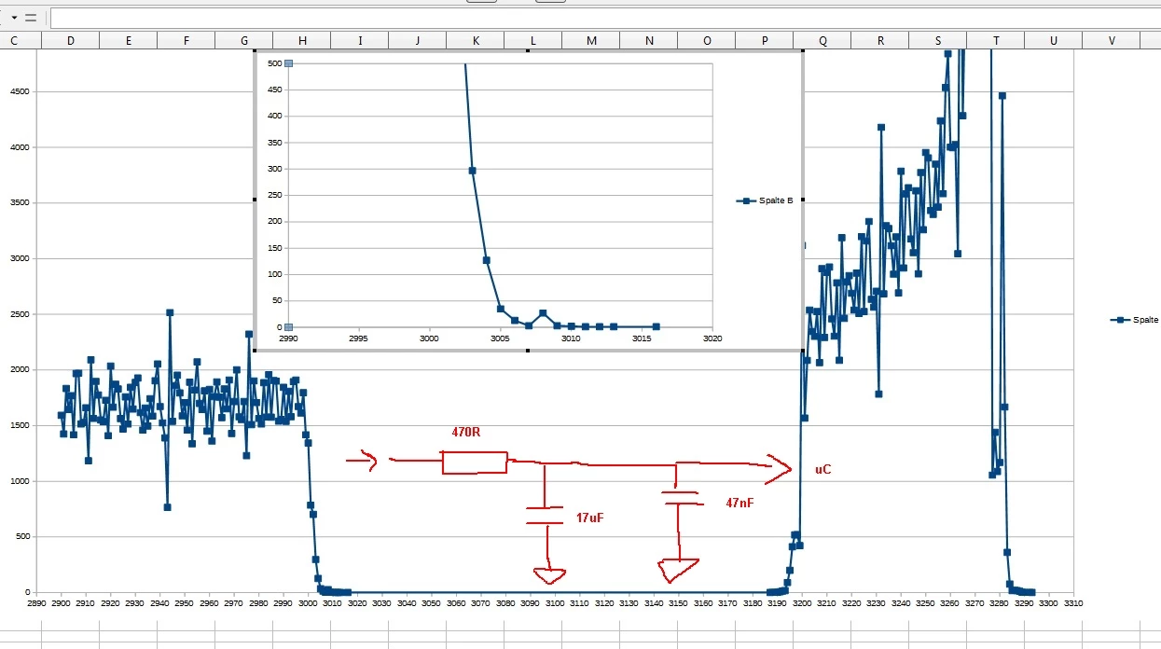Click main chart x-axis label 3300
The image size is (1161, 649).
pos(1049,604)
